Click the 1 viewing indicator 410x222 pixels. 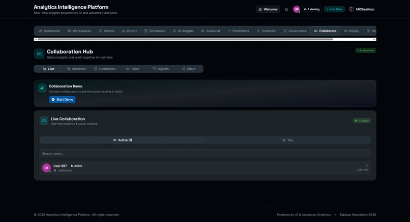312,9
